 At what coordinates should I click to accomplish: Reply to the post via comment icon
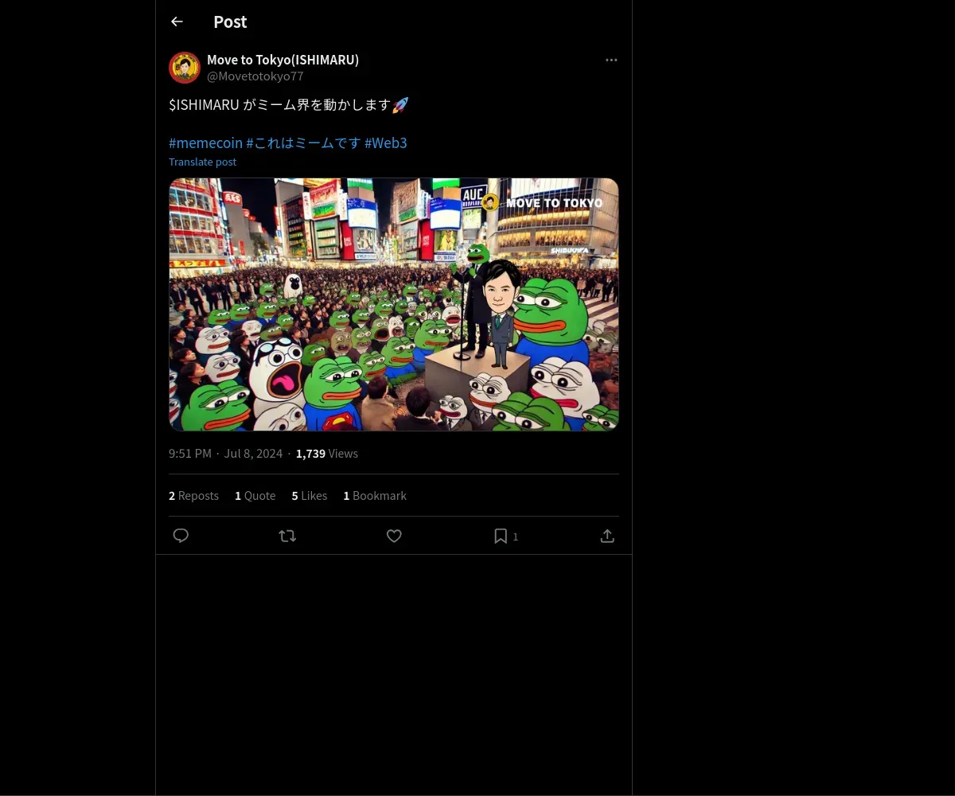coord(181,536)
